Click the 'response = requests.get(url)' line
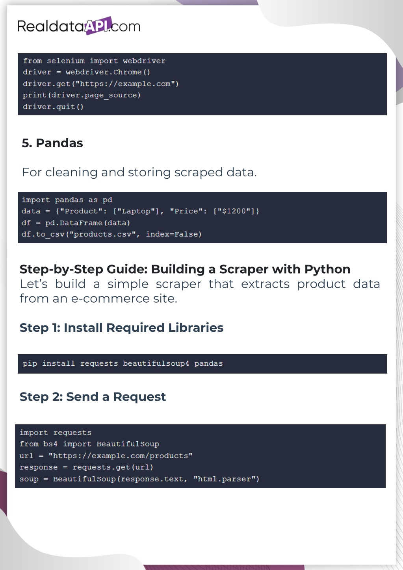Image resolution: width=403 pixels, height=570 pixels. [86, 467]
